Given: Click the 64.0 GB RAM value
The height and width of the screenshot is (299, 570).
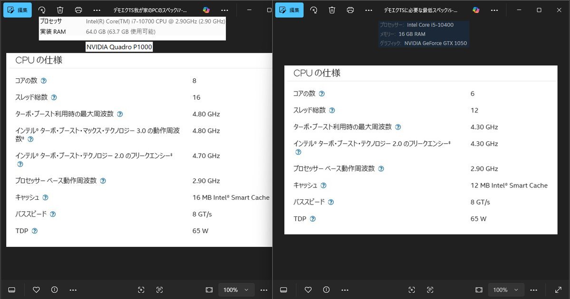Looking at the screenshot, I should tap(121, 32).
